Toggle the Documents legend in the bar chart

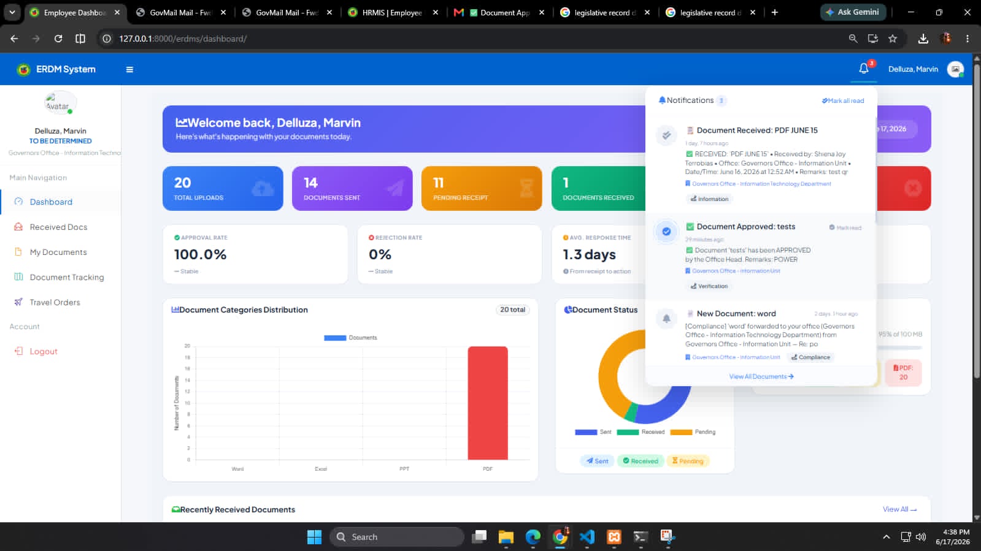[350, 338]
